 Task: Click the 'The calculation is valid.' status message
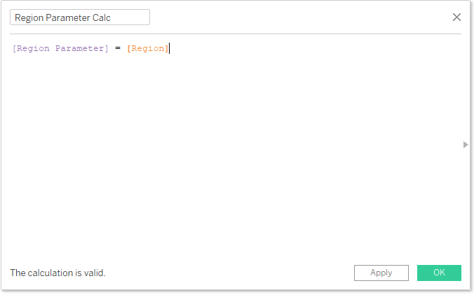coord(57,273)
